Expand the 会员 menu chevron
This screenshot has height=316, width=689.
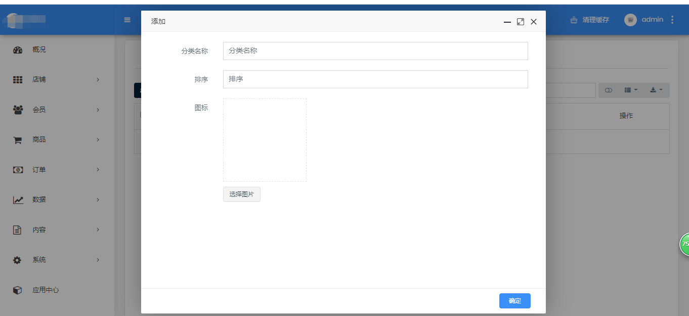point(98,110)
